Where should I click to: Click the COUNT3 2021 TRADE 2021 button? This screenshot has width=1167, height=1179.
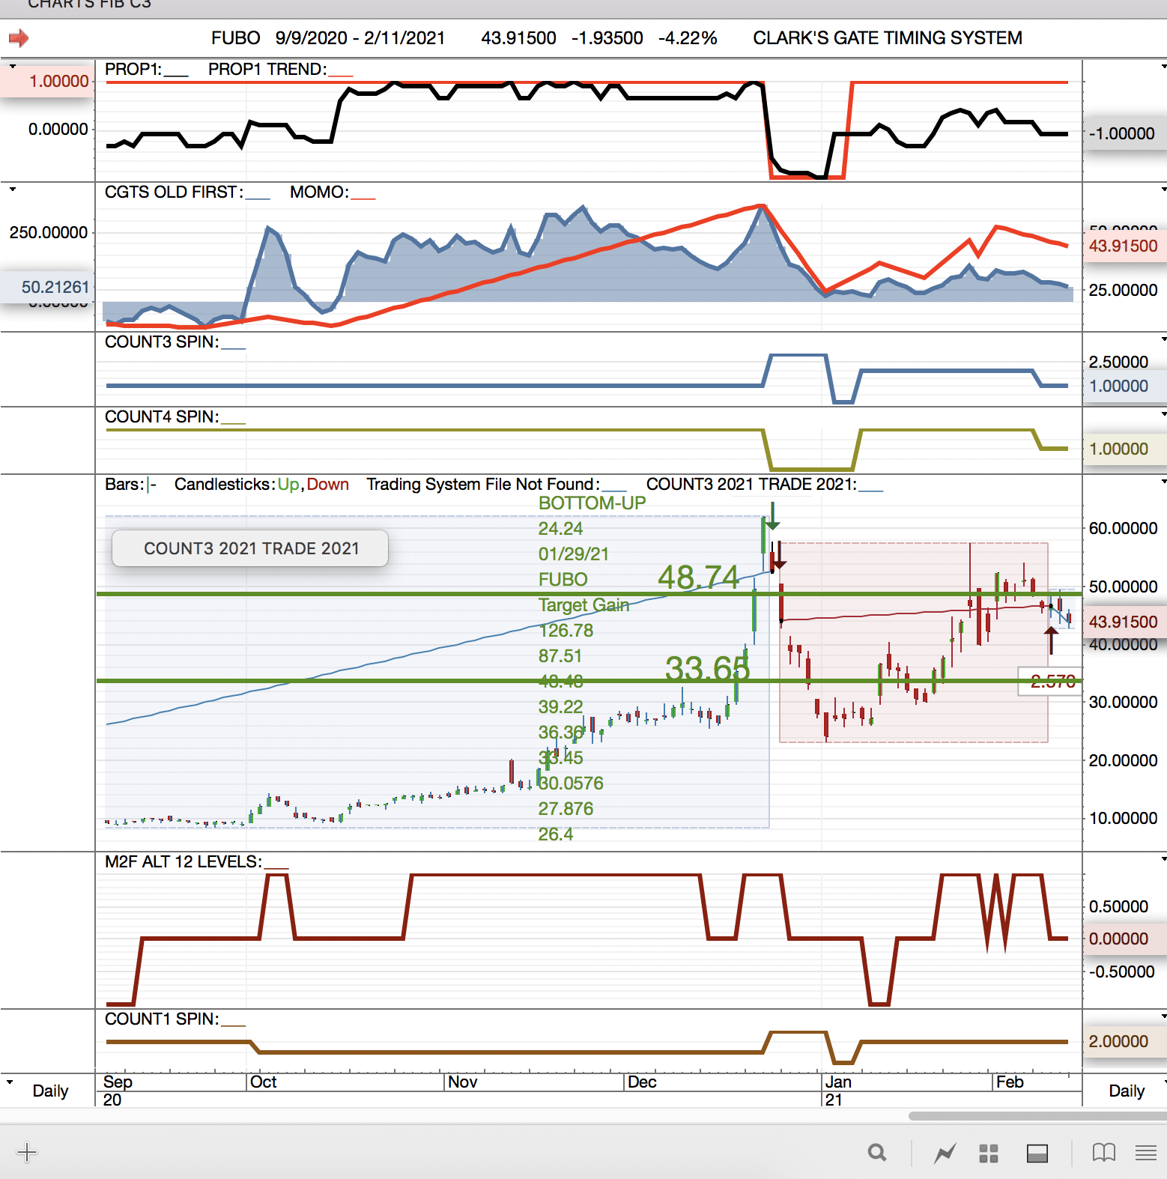click(250, 548)
